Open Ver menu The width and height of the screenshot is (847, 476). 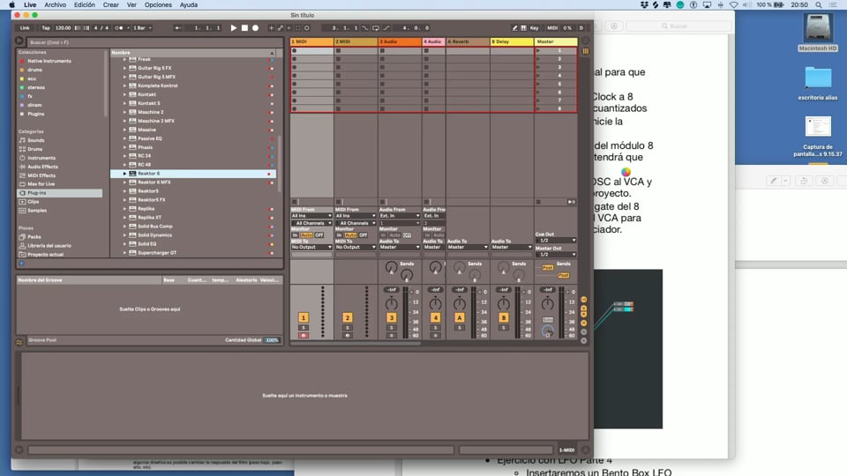point(131,5)
